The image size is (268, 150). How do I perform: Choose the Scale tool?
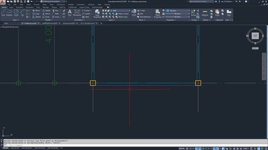[x=46, y=17]
